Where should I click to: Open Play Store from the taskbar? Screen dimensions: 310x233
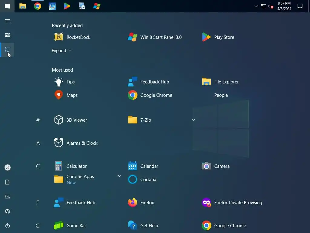pos(67,6)
